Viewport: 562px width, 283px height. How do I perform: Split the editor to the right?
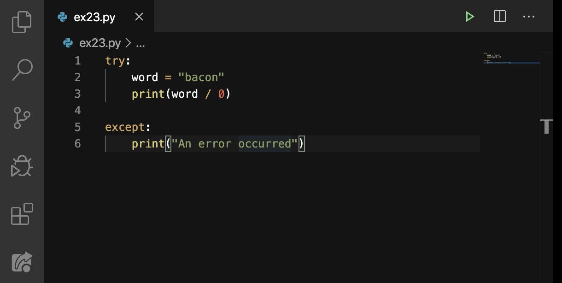click(x=499, y=17)
